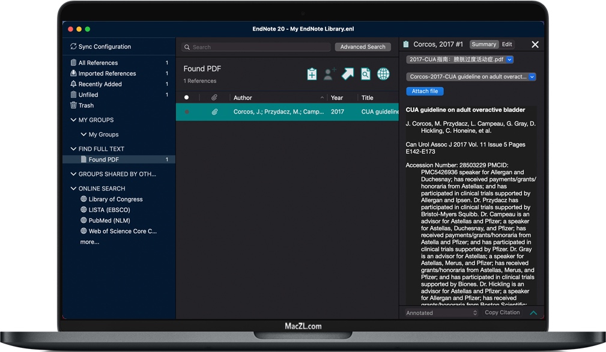Click the Find Full Text document icon
This screenshot has width=606, height=352.
point(365,74)
